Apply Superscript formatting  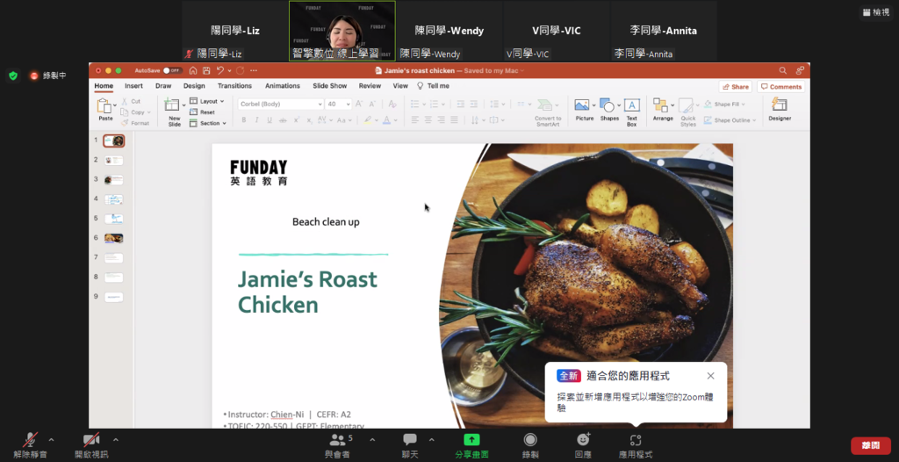click(297, 120)
